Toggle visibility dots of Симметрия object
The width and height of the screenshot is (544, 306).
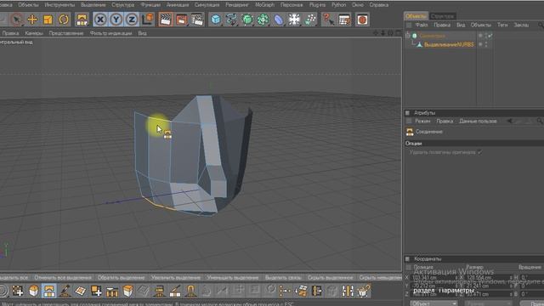pyautogui.click(x=485, y=36)
